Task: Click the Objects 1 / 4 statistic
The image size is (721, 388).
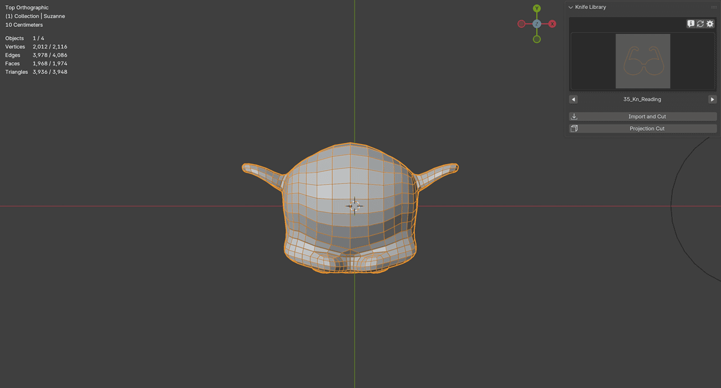Action: point(25,38)
